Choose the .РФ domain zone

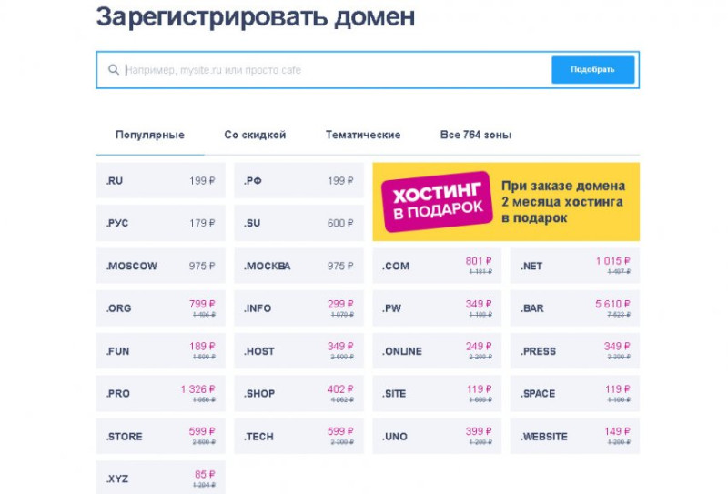(x=299, y=180)
